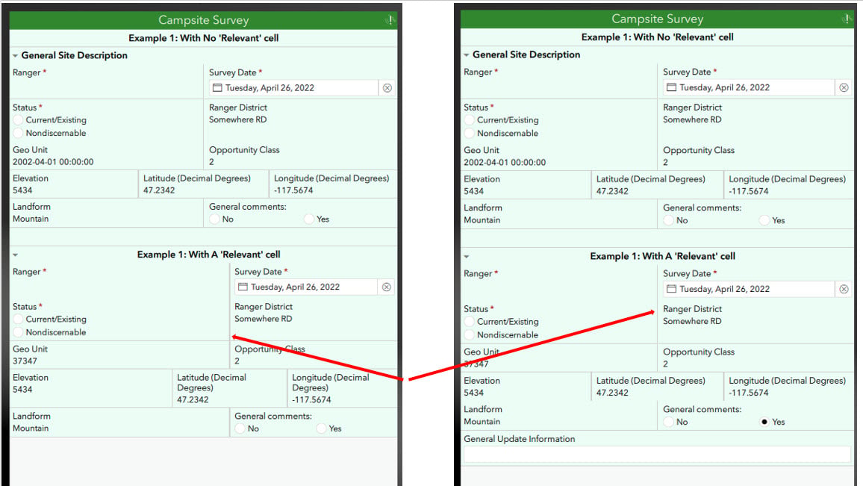Click 'Example 1: With No Relevant cell' title, right survey
Image resolution: width=863 pixels, height=486 pixels.
657,37
